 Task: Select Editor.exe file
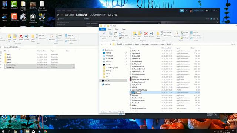(x=135, y=95)
